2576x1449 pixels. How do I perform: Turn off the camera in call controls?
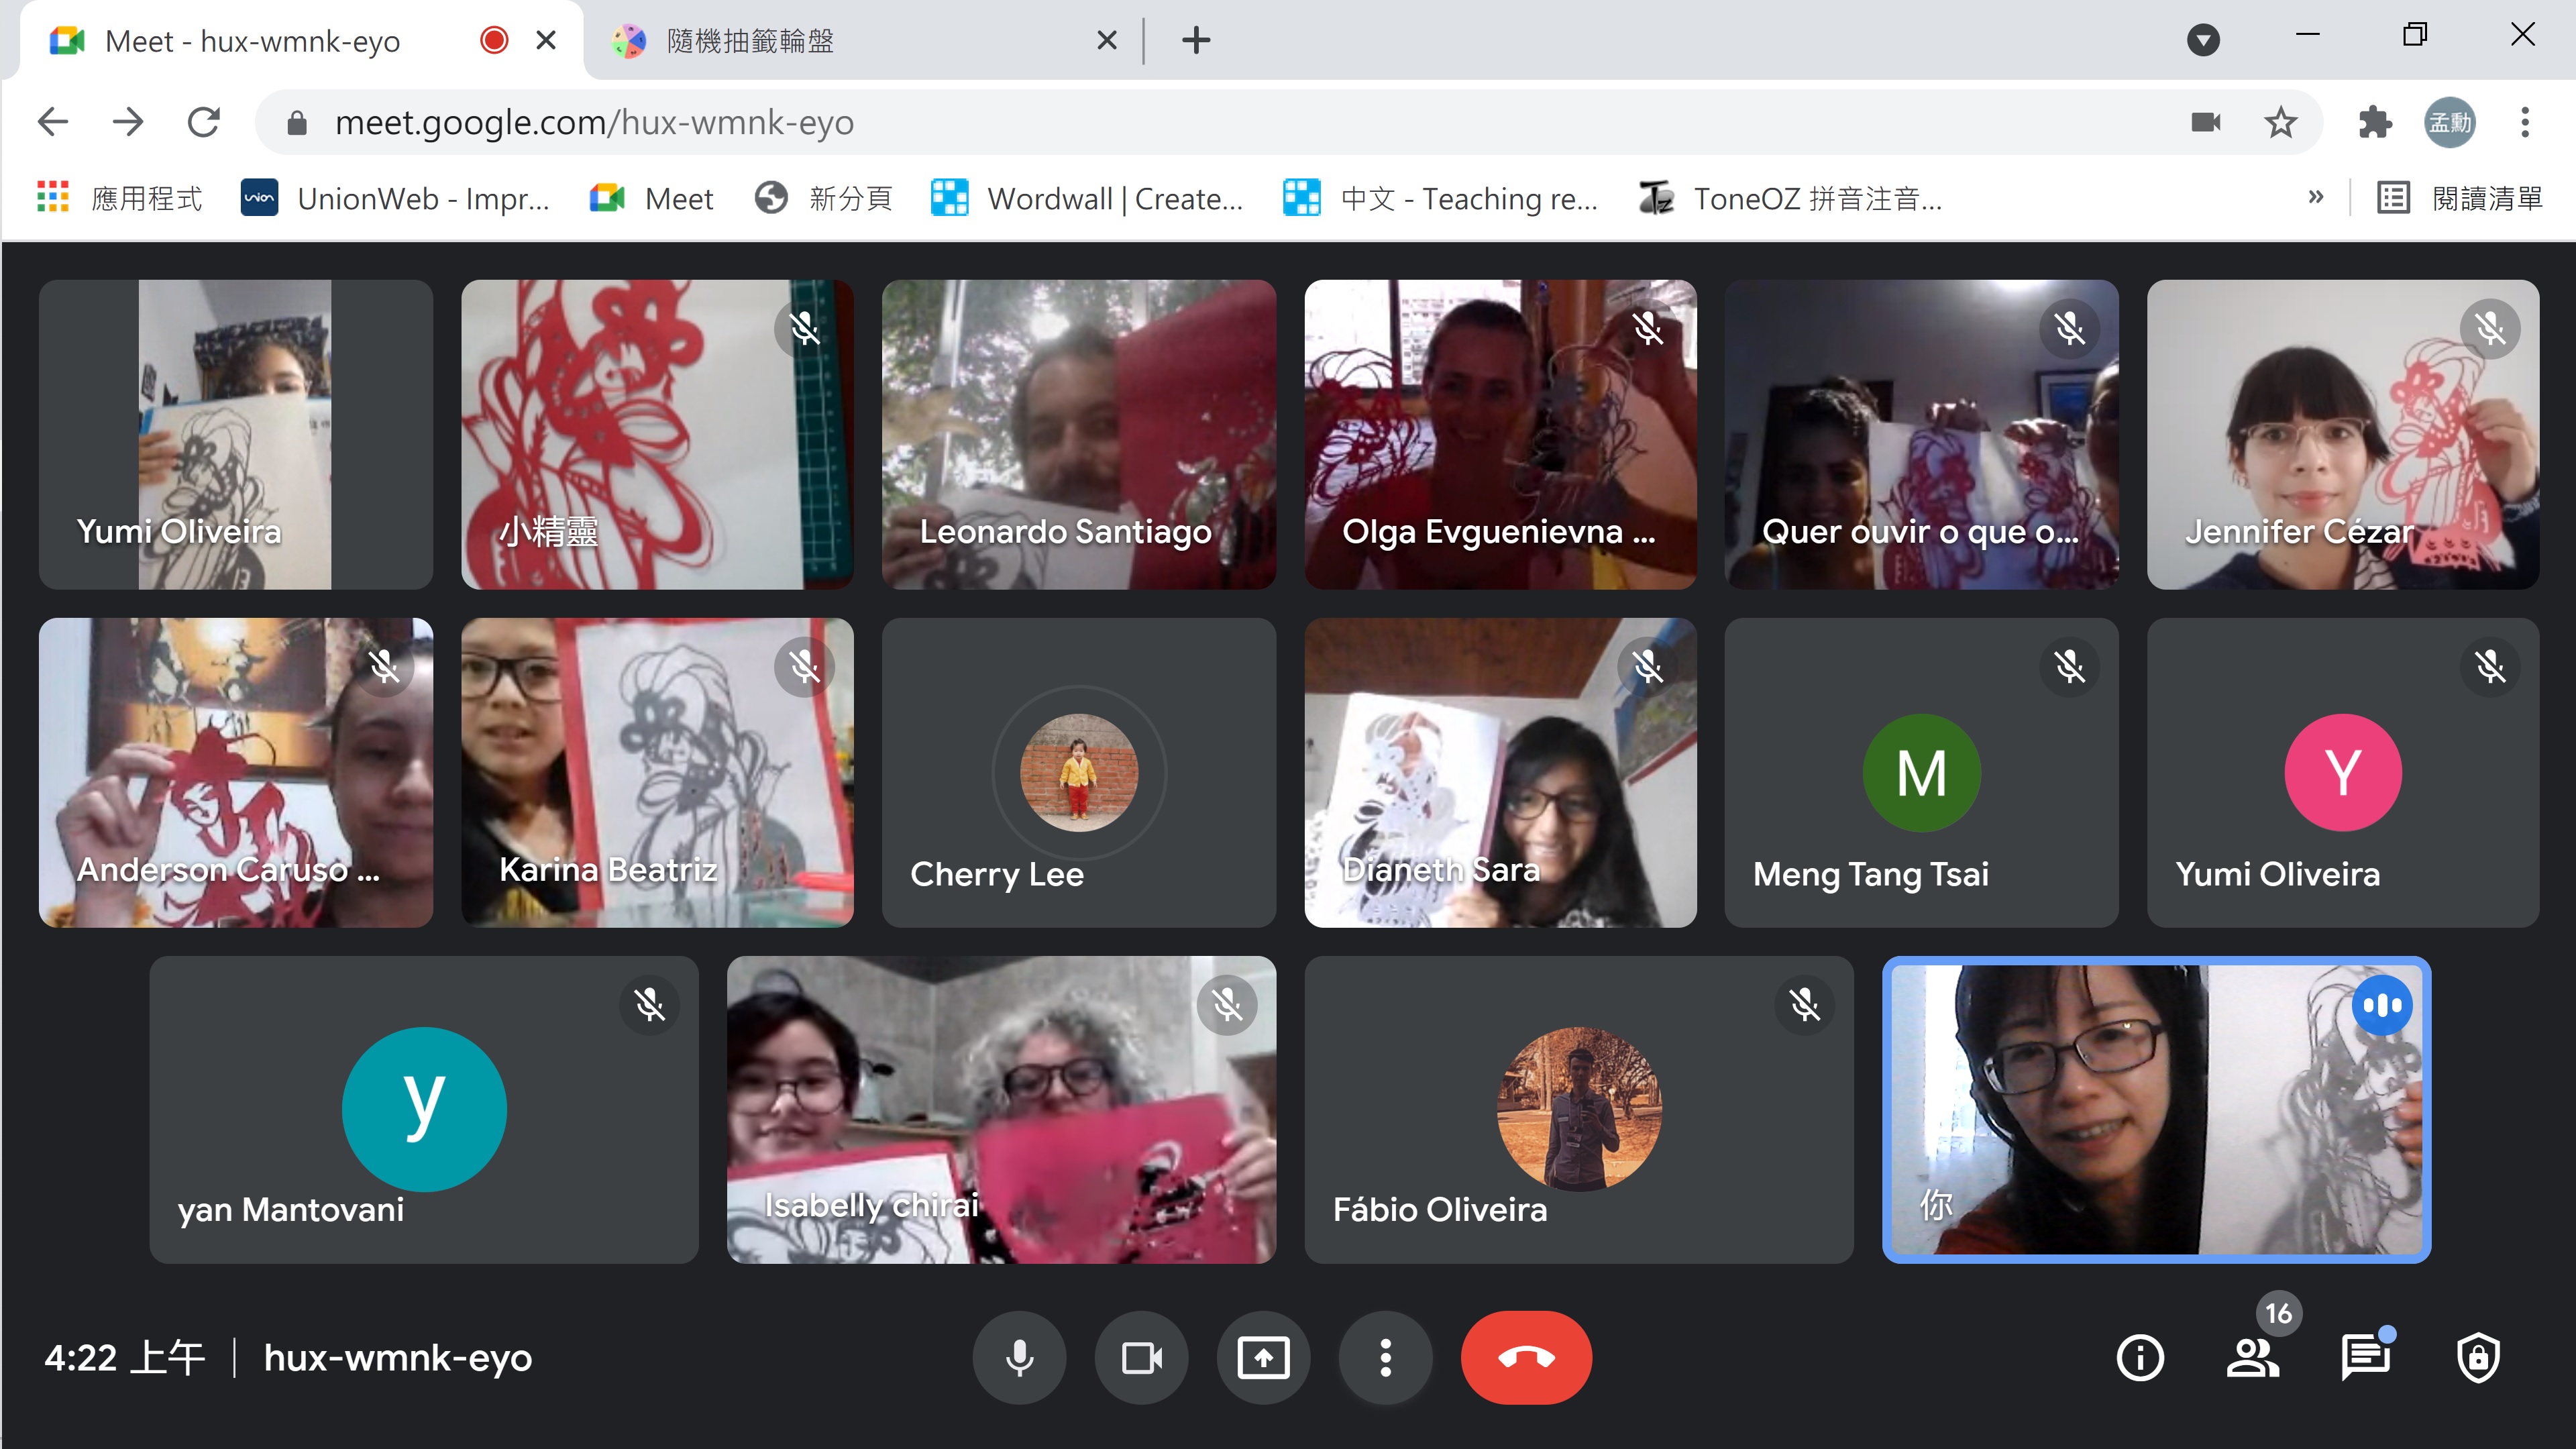click(1141, 1357)
